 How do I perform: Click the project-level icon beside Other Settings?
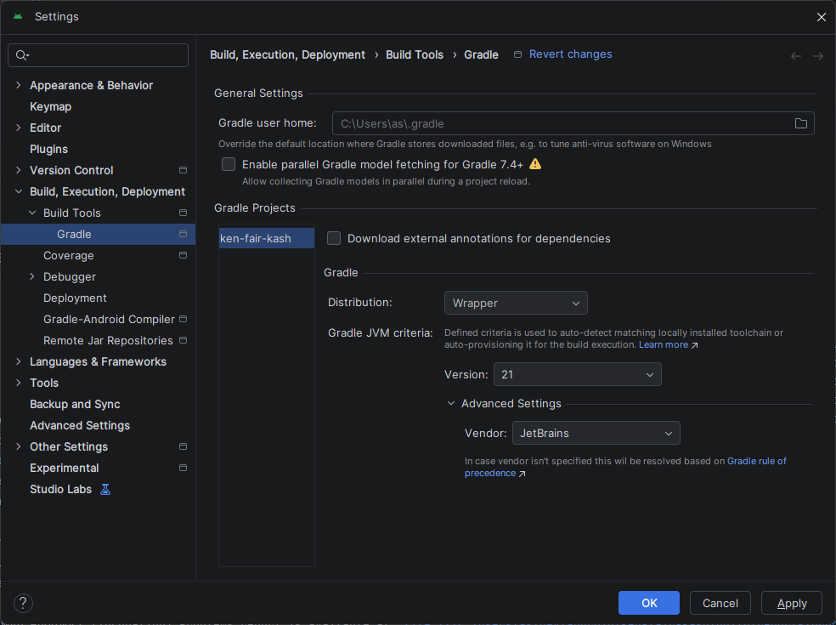click(x=183, y=446)
